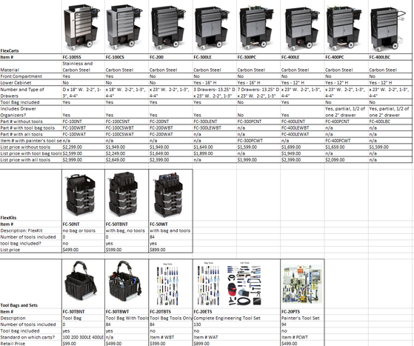414x346 pixels.
Task: Click the FC-20PTS painter's tool set image
Action: [x=302, y=285]
